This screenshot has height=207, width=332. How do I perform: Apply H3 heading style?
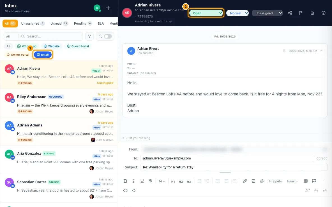[x=189, y=182]
